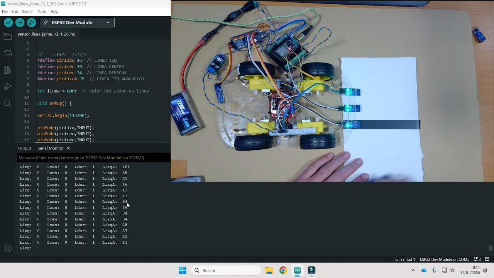
Task: Click the code line defining pinLder 34
Action: pyautogui.click(x=82, y=73)
